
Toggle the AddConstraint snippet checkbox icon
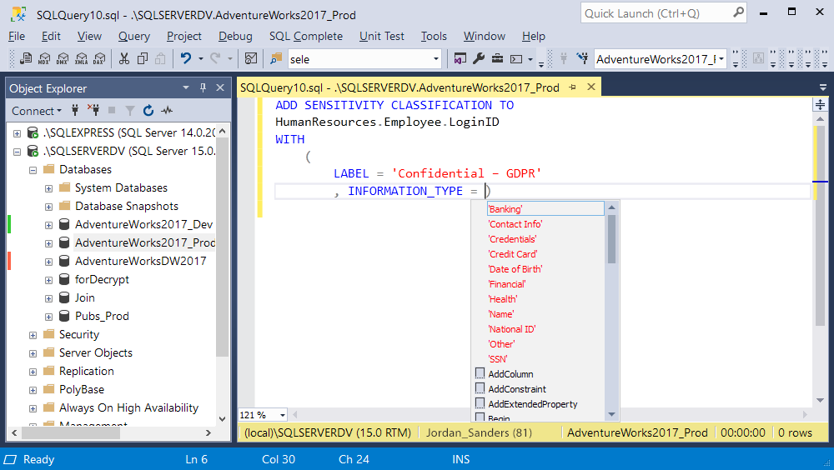tap(480, 388)
